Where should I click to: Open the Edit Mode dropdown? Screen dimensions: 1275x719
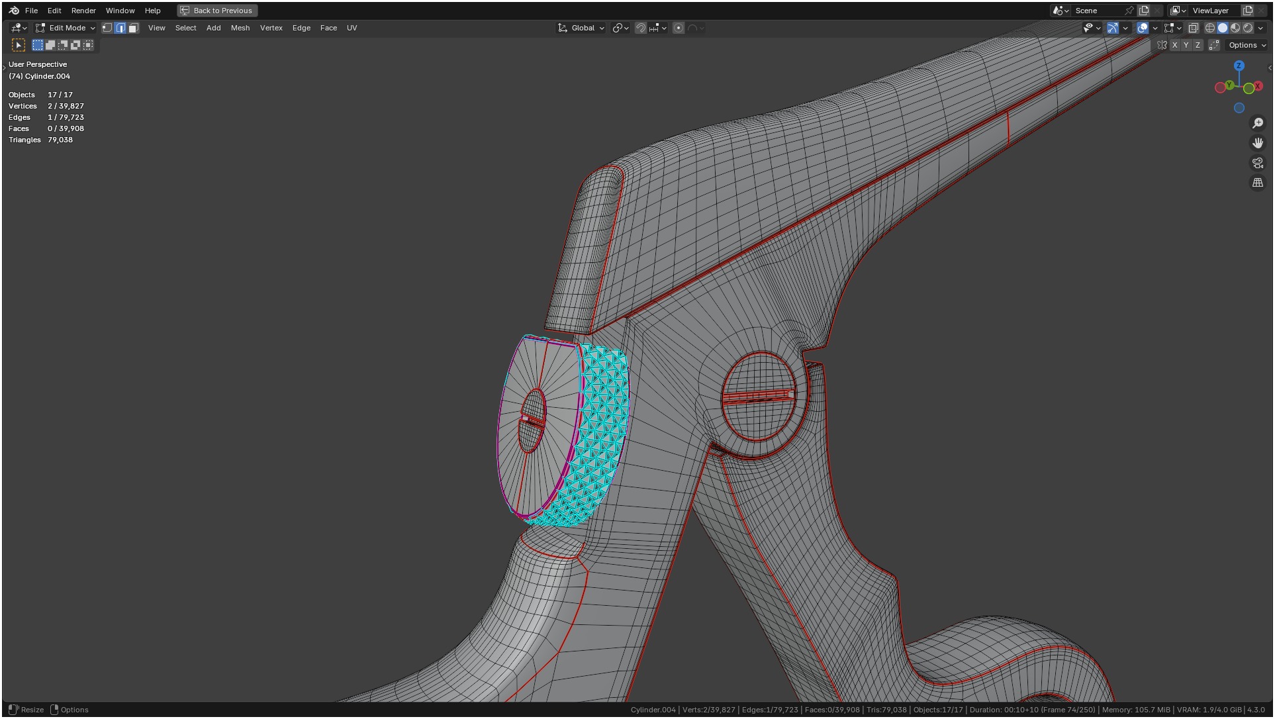[x=66, y=28]
